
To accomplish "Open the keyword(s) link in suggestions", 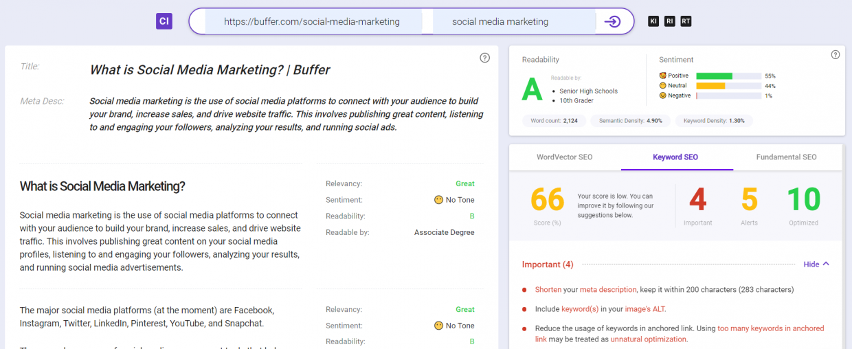I will click(580, 309).
